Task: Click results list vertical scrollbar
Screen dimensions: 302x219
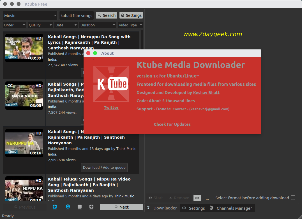Action: point(142,116)
